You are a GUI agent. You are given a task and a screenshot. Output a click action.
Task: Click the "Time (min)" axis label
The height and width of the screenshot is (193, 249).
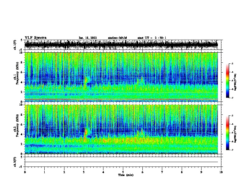click(x=126, y=175)
